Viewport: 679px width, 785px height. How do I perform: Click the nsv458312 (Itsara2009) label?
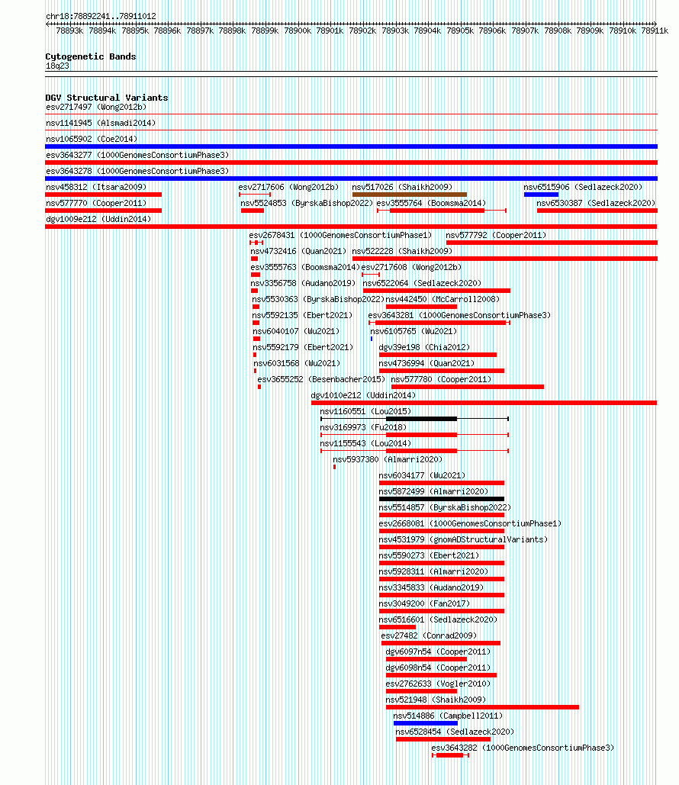[x=96, y=187]
